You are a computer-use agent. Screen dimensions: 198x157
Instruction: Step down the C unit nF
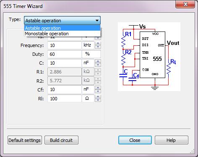point(98,65)
